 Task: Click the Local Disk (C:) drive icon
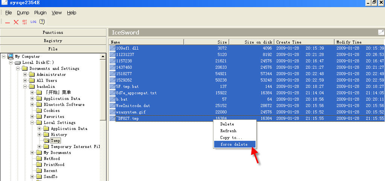pos(18,63)
